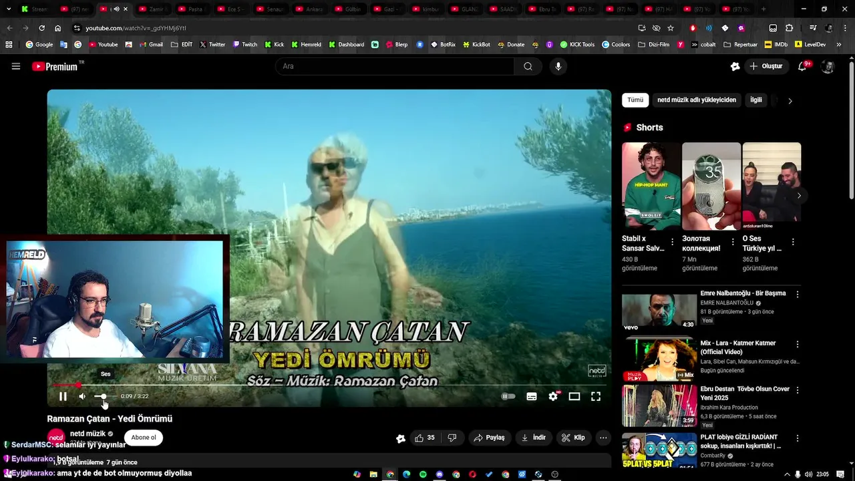Click the search input field Ara

click(395, 66)
